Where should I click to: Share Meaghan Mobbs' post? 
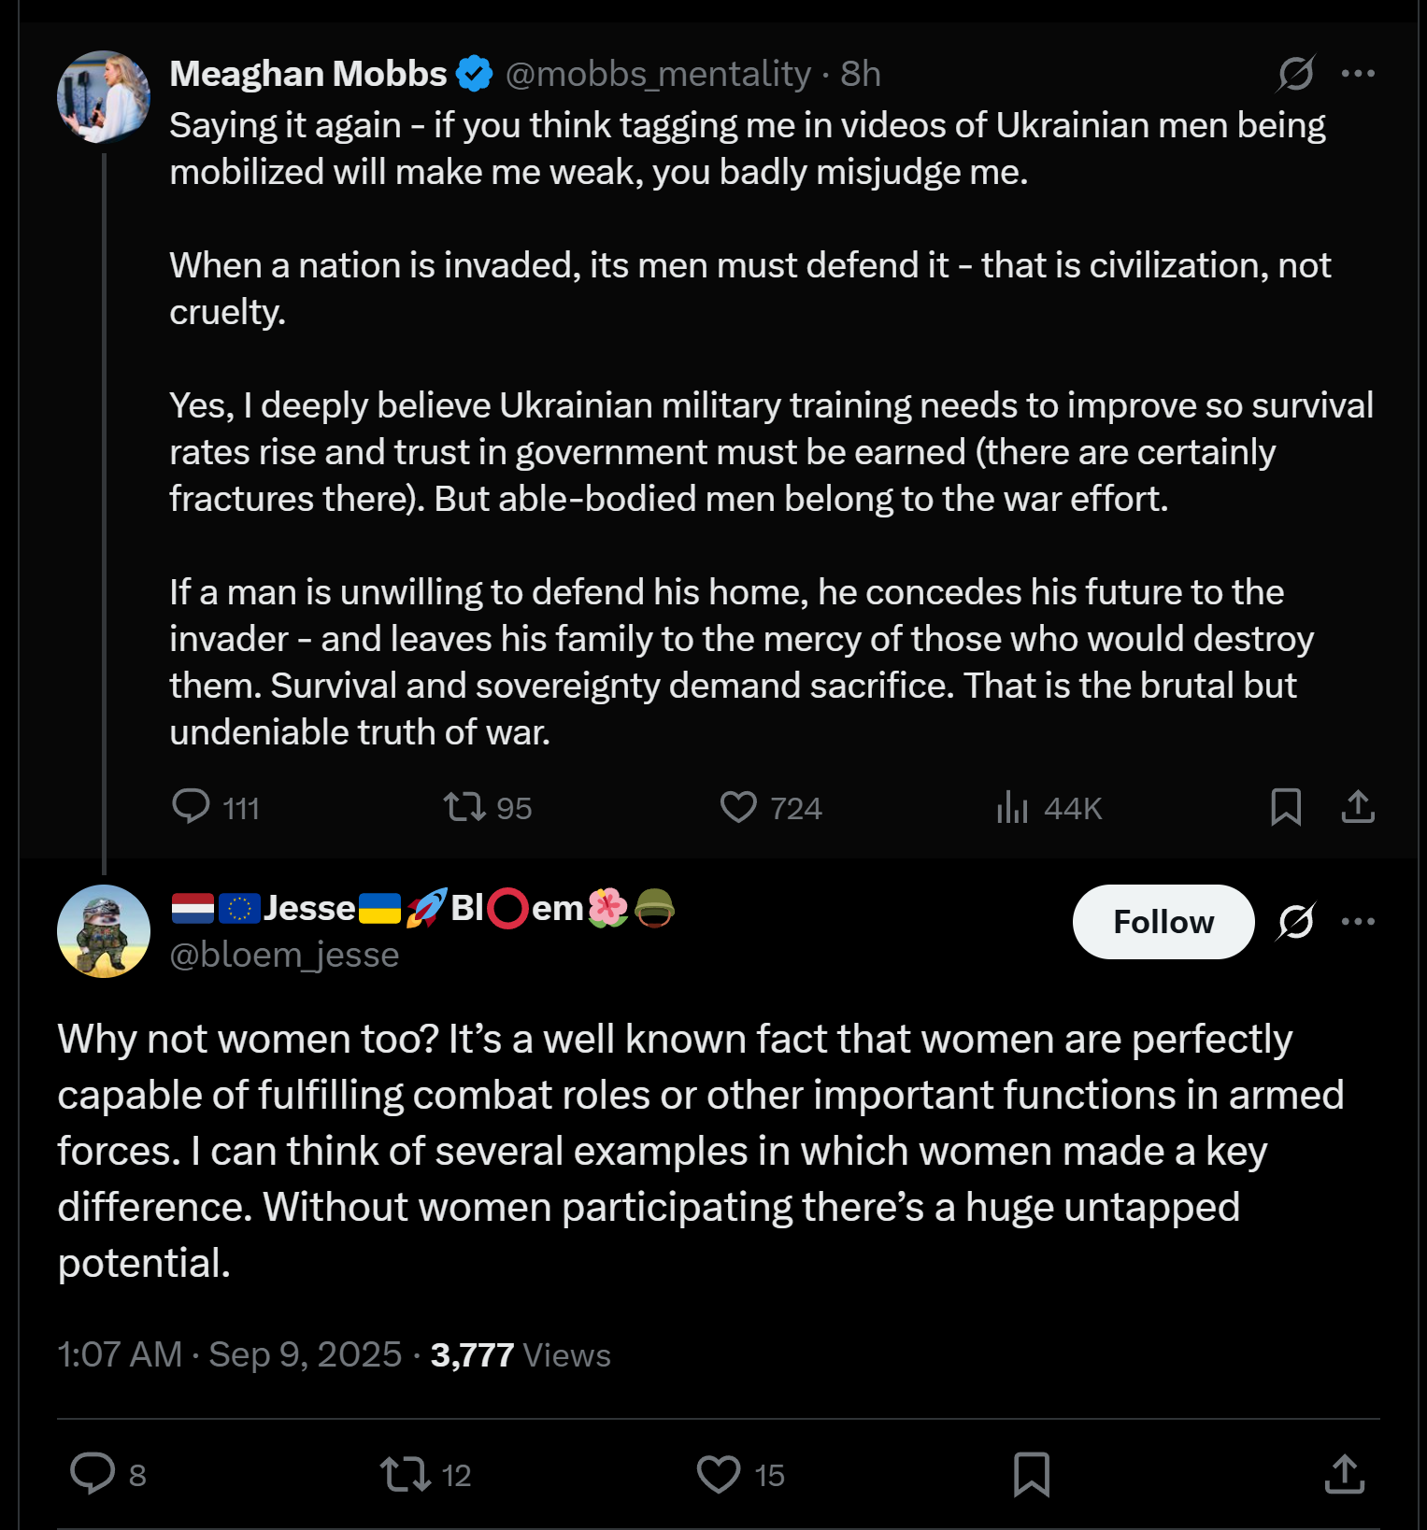pyautogui.click(x=1357, y=806)
